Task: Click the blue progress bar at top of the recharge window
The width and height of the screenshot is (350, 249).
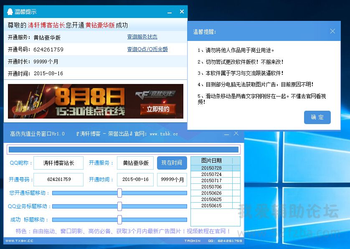Action: coord(124,150)
